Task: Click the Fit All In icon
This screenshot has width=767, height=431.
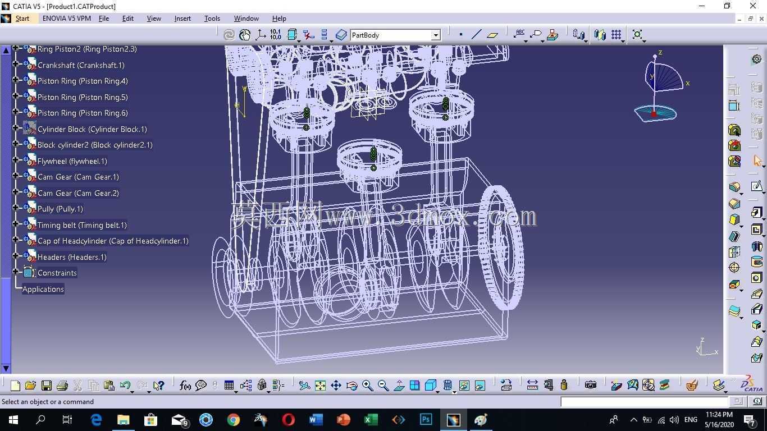Action: coord(320,386)
